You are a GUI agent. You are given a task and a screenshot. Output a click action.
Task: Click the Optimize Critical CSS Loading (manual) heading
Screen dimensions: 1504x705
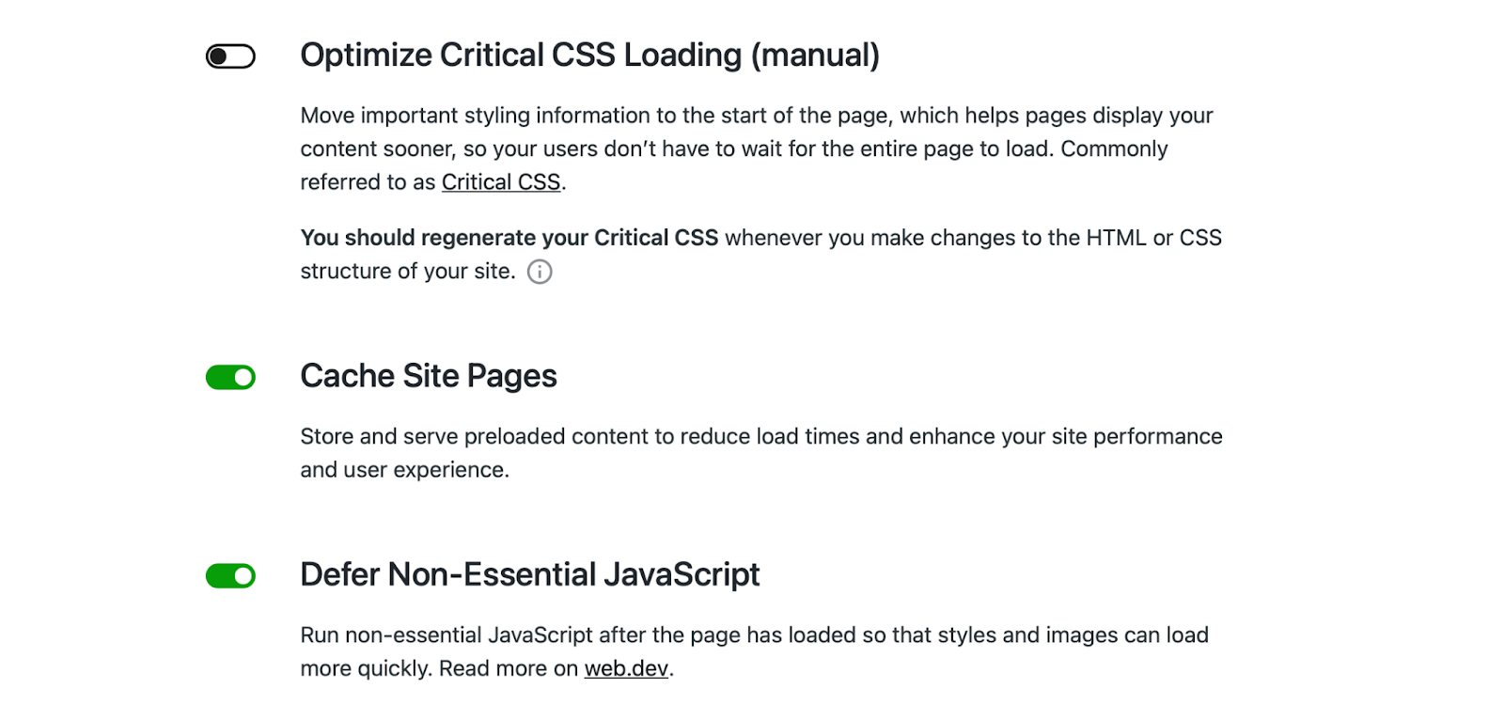point(590,55)
